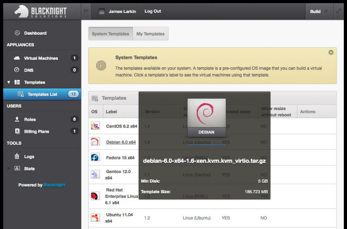Click the Stats chart icon
This screenshot has height=229, width=347.
click(17, 169)
